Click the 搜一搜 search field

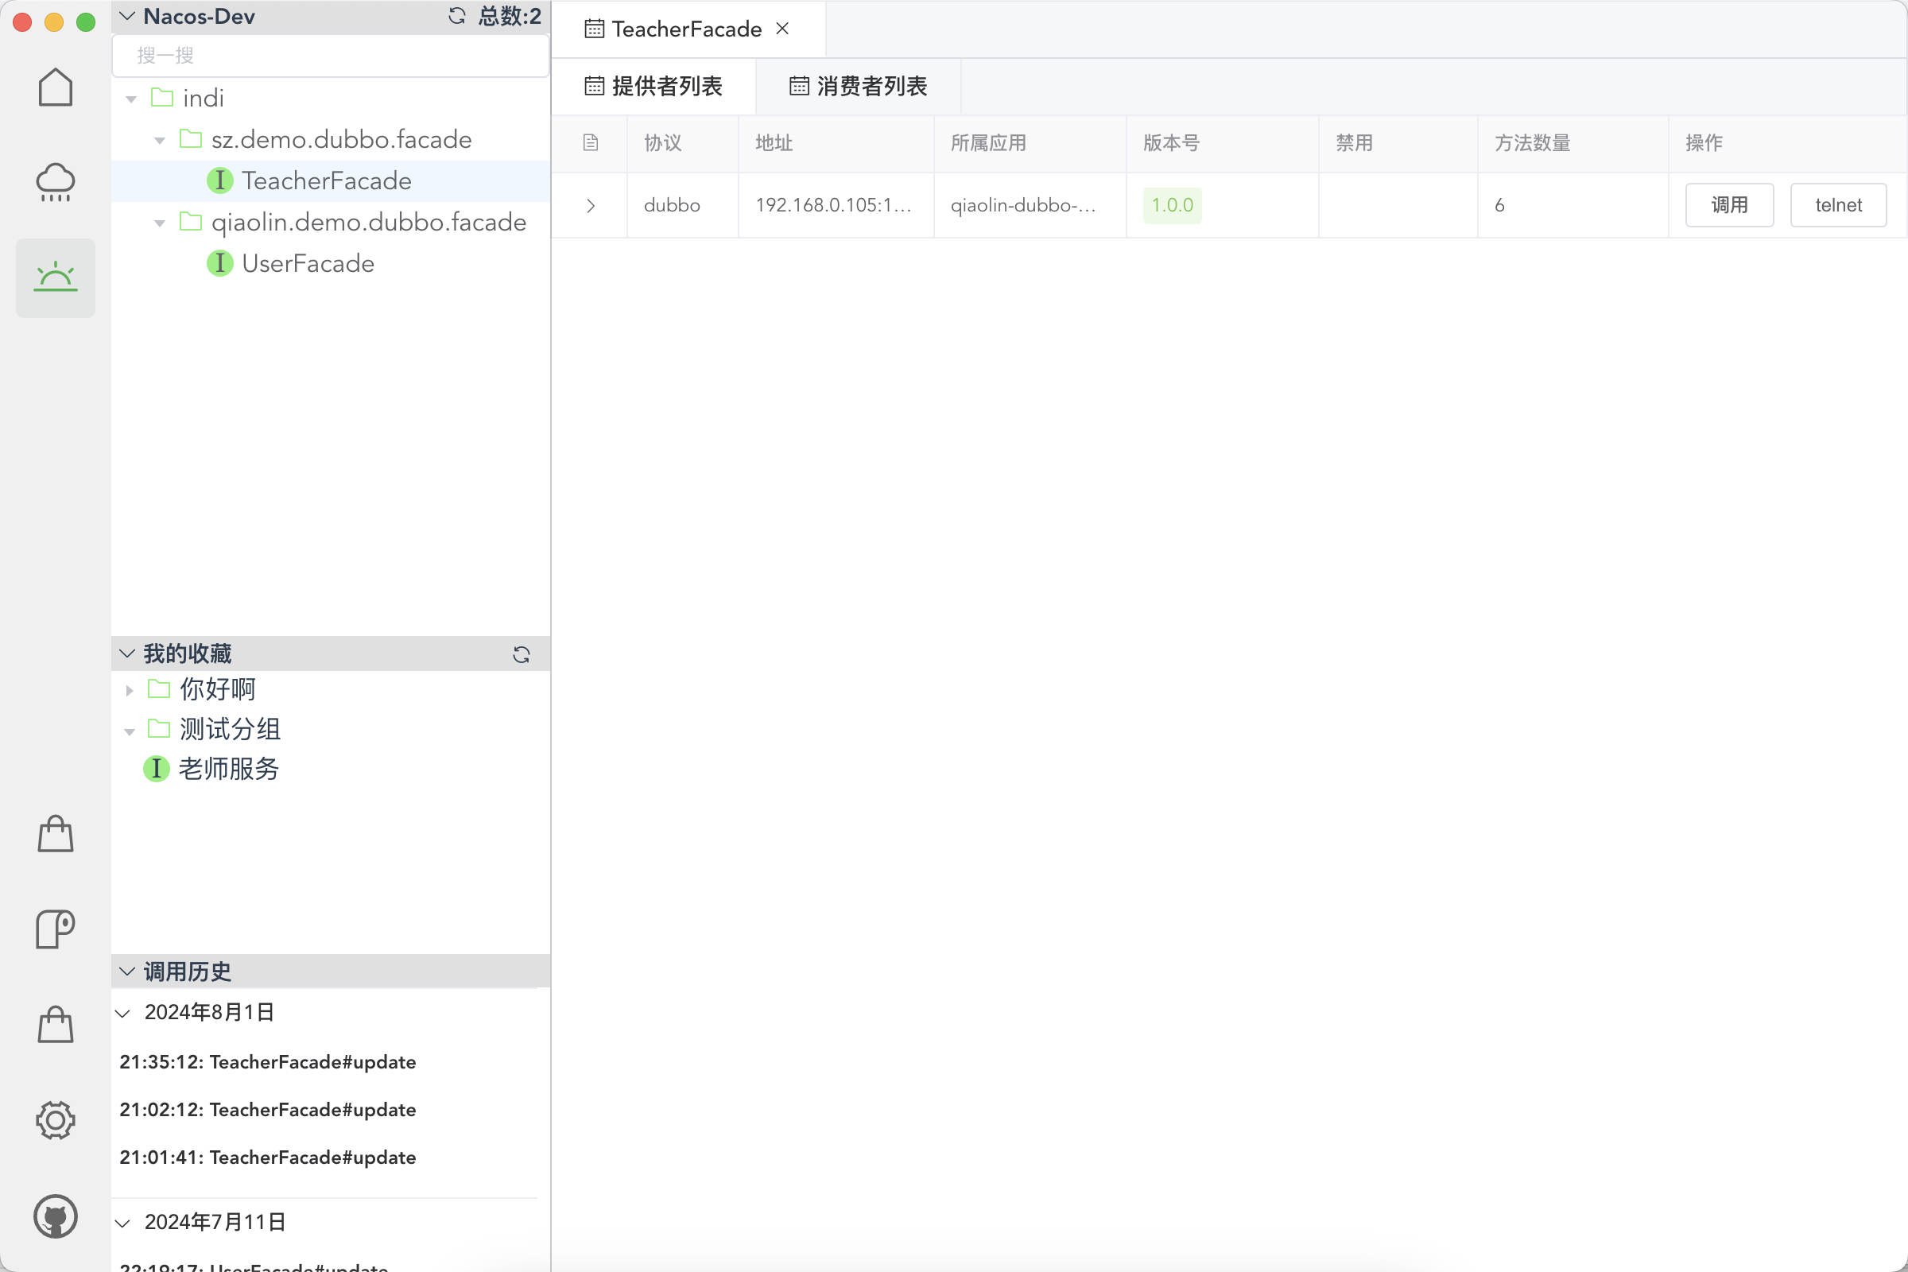coord(331,55)
